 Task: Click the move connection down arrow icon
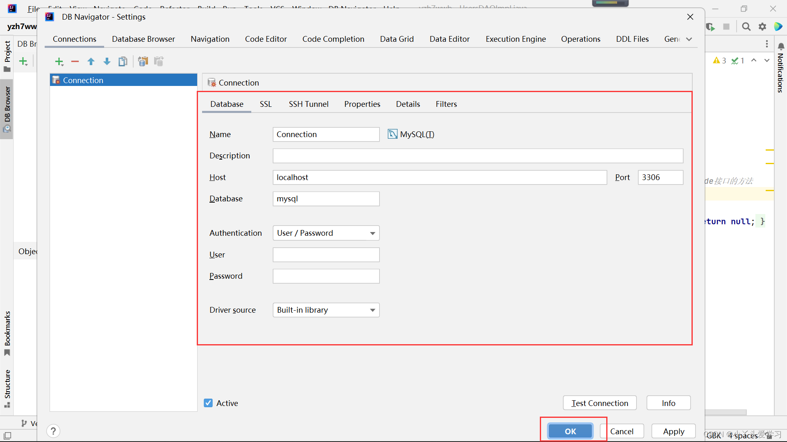click(x=107, y=61)
